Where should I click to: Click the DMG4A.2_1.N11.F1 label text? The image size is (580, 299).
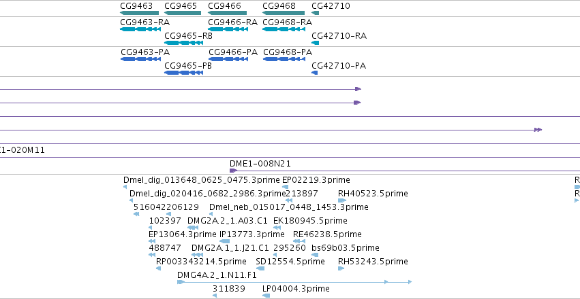(x=217, y=275)
